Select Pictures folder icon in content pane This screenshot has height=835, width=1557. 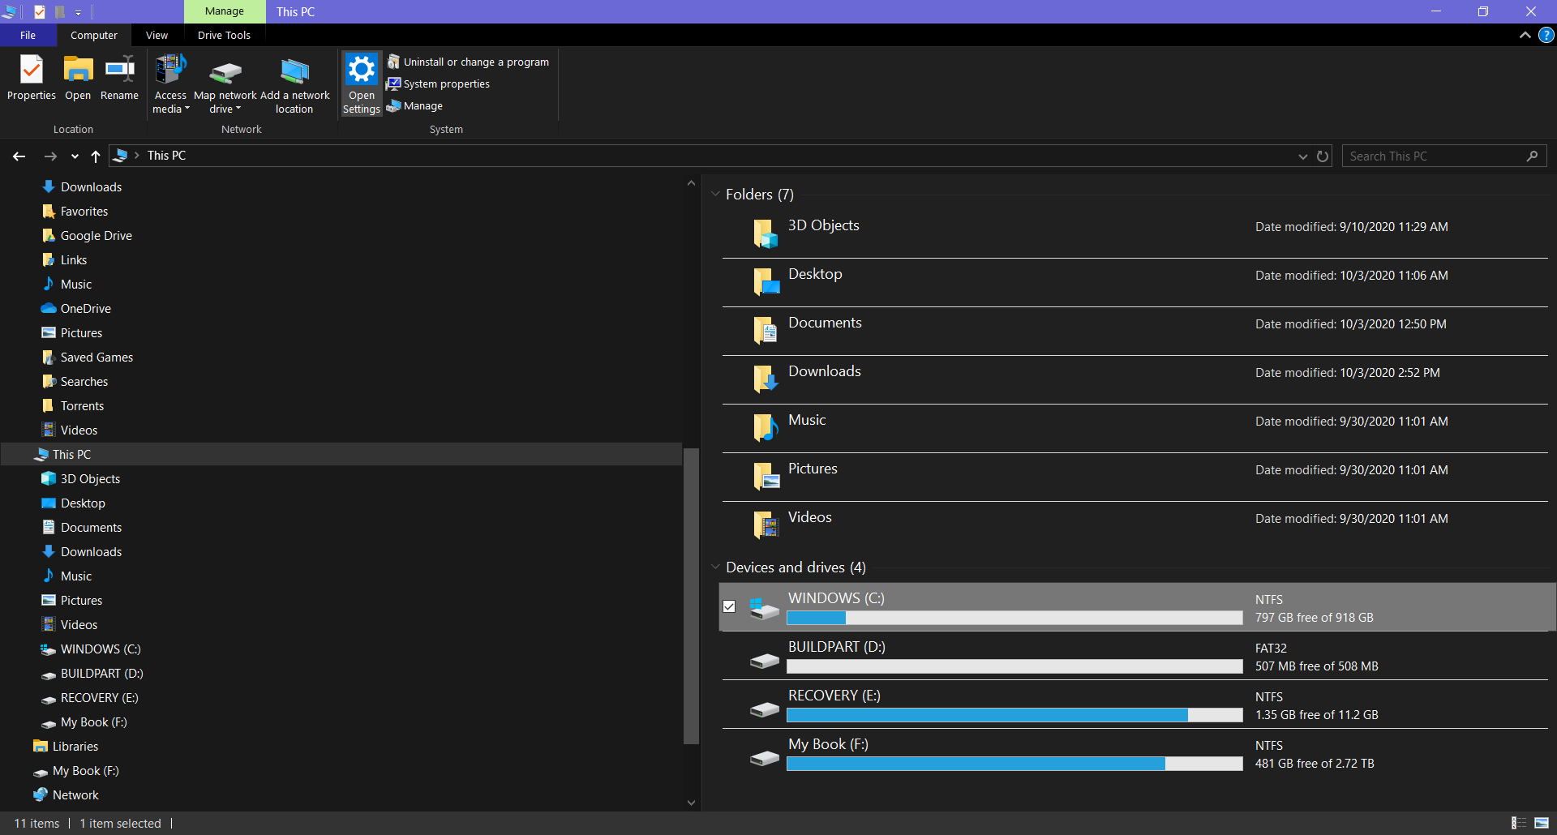pos(766,477)
